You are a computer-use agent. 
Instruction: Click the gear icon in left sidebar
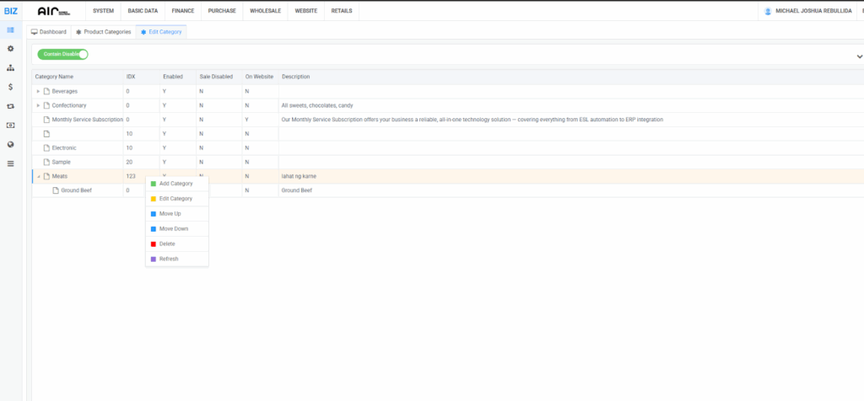coord(10,49)
